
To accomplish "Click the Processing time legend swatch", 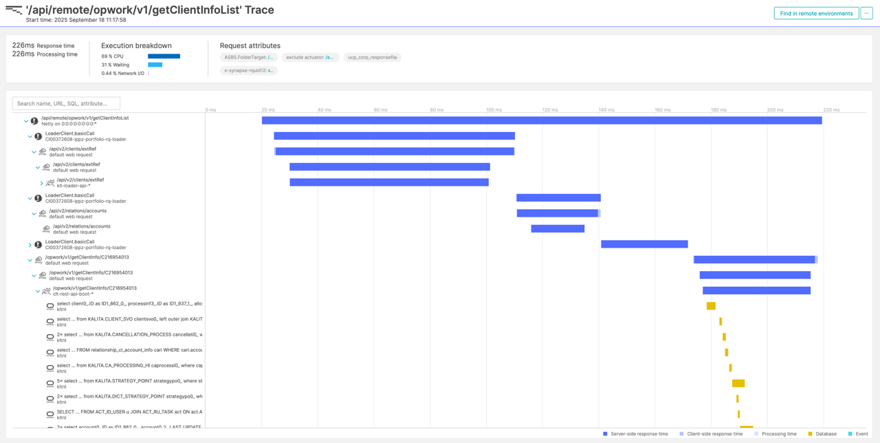I will [x=756, y=434].
